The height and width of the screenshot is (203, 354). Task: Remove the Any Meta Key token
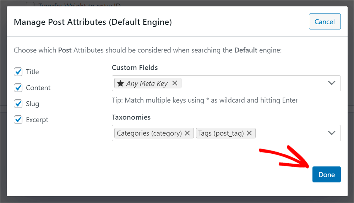click(175, 83)
